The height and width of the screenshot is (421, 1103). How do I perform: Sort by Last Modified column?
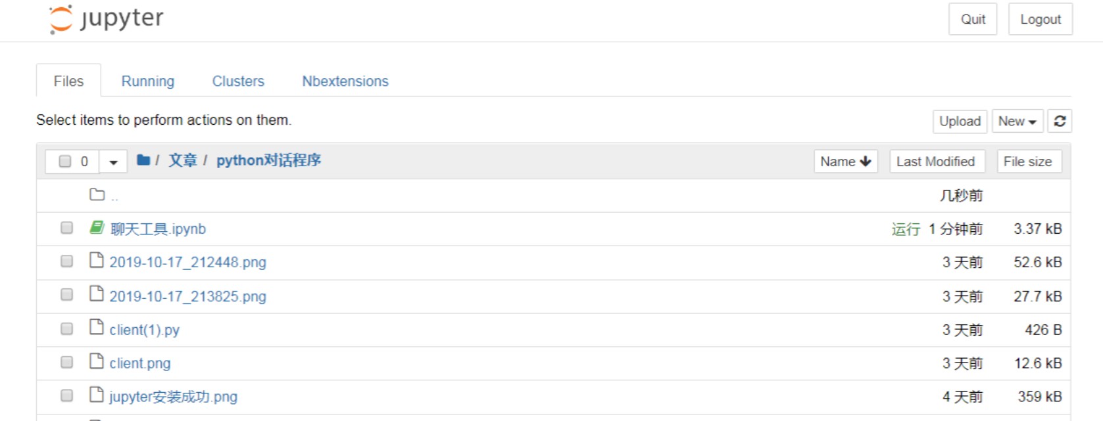pos(937,162)
